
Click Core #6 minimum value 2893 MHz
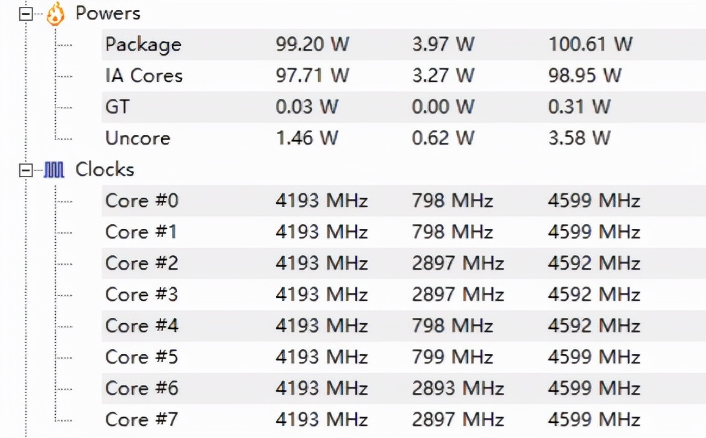coord(458,389)
